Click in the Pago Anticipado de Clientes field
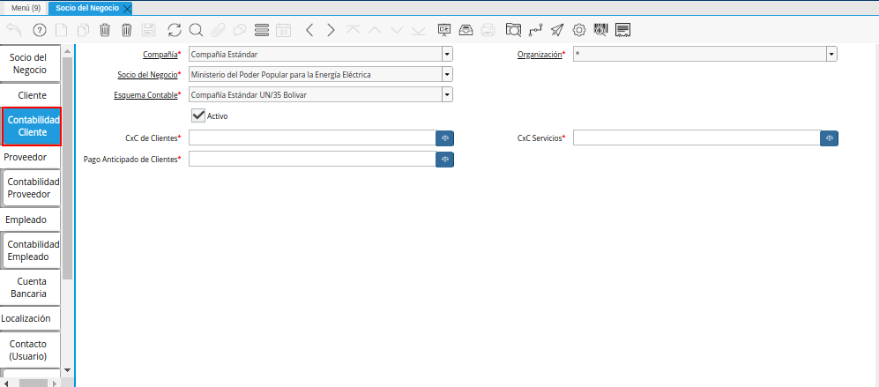The image size is (879, 387). pos(312,160)
